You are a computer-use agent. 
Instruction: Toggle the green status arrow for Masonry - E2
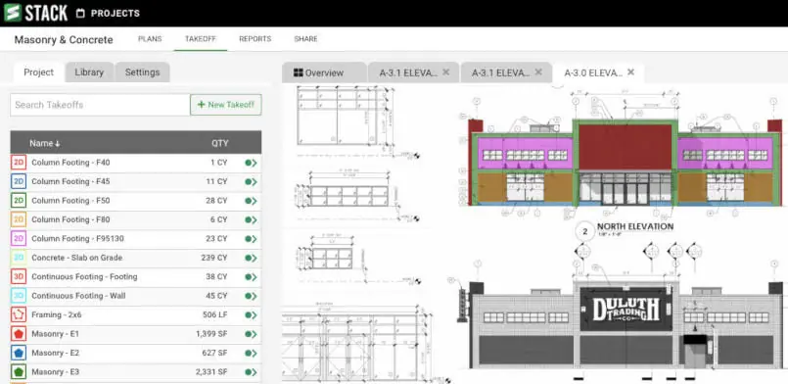(x=251, y=354)
